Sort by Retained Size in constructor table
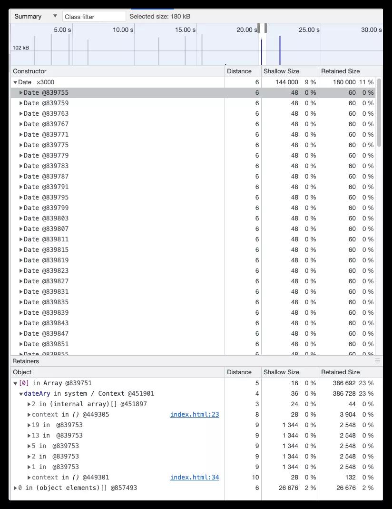Screen dimensions: 392x509 pyautogui.click(x=351, y=71)
